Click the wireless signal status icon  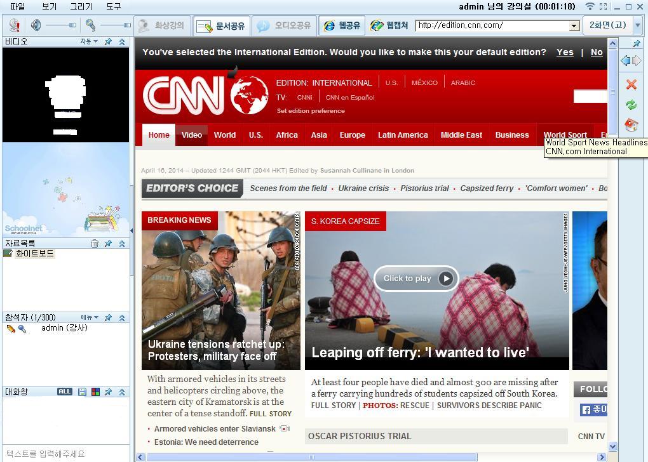(x=590, y=6)
